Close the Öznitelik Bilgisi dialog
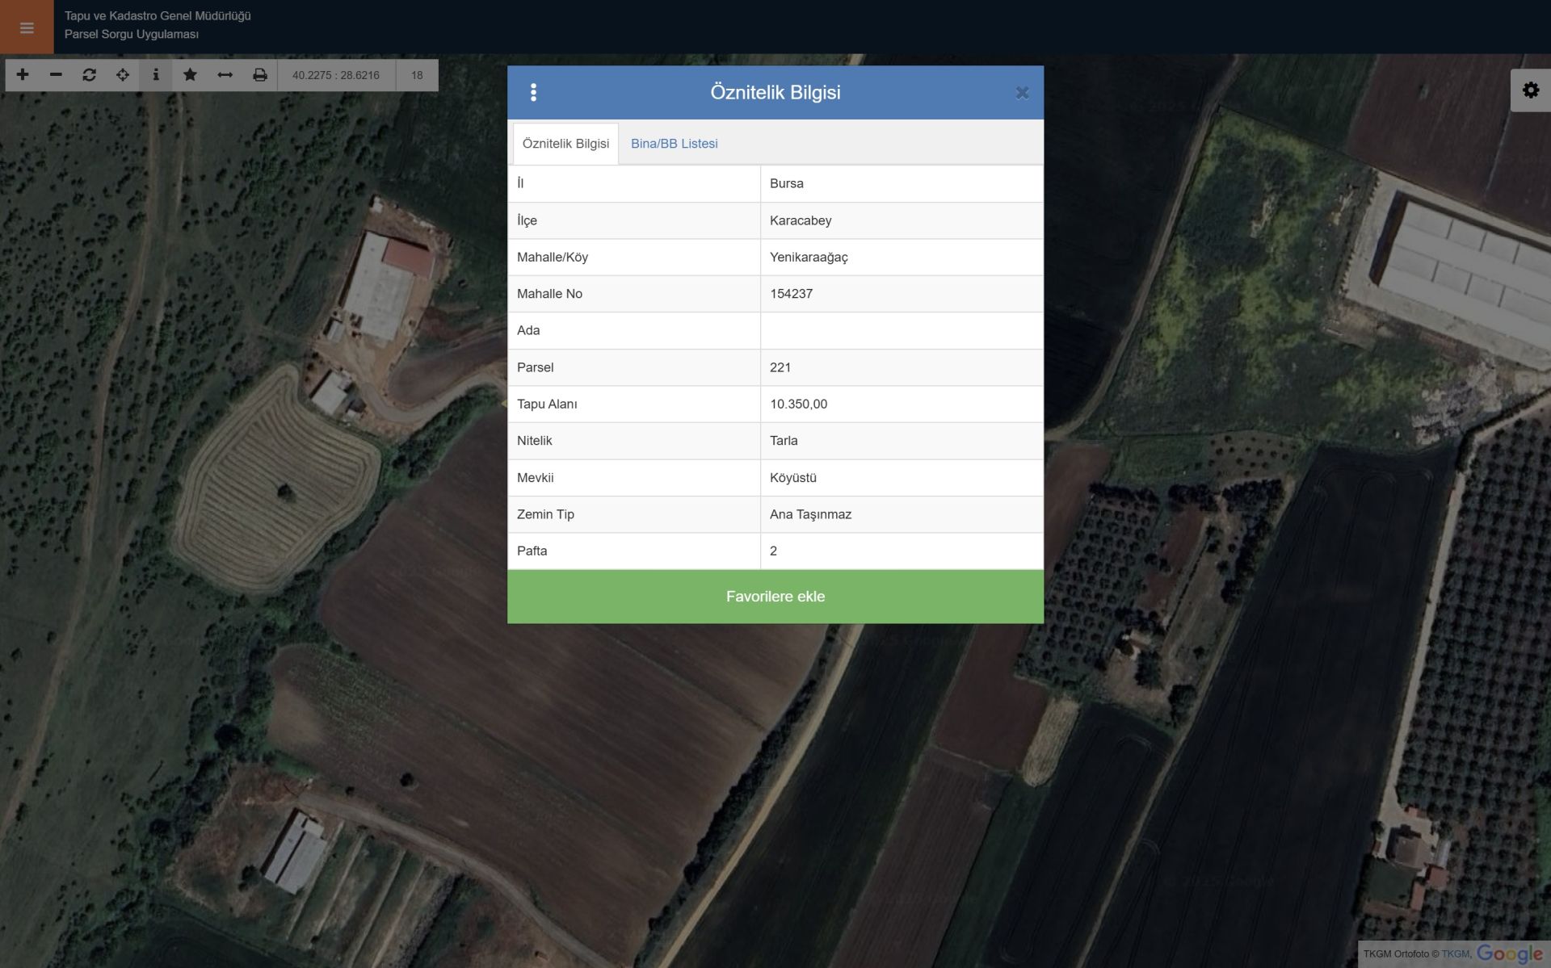1551x968 pixels. (1022, 93)
